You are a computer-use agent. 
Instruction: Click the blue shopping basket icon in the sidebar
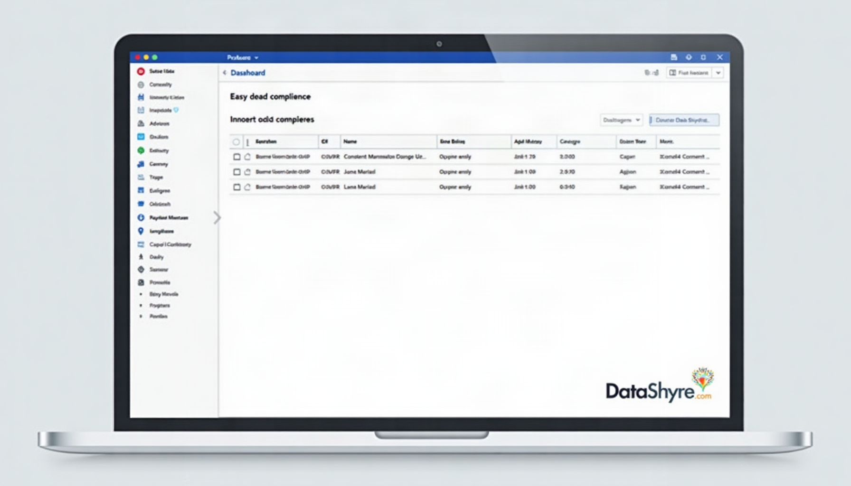[x=141, y=204]
